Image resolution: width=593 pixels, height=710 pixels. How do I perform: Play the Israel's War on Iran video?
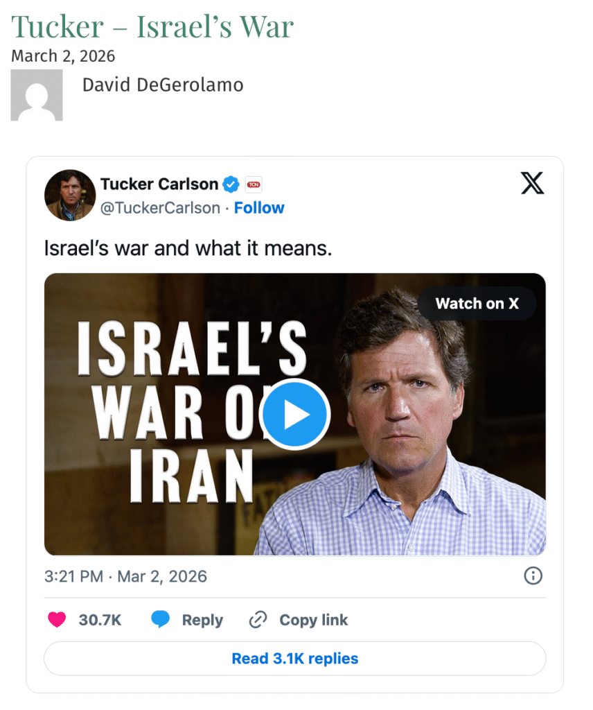point(294,415)
